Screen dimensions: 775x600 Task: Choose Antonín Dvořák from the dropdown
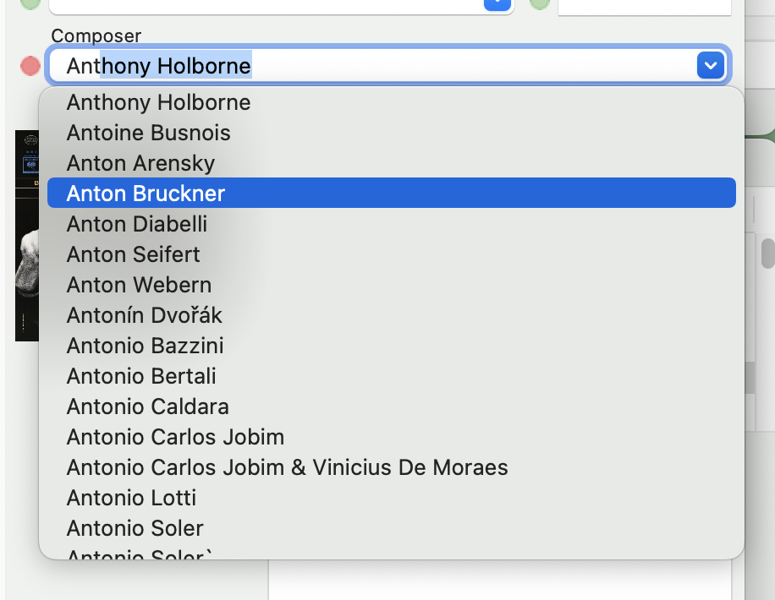click(144, 315)
